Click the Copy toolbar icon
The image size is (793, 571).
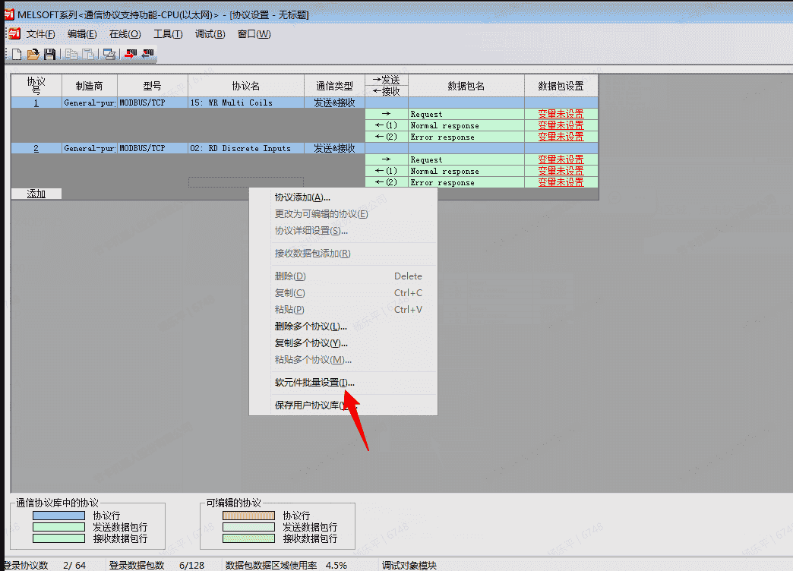(x=71, y=54)
